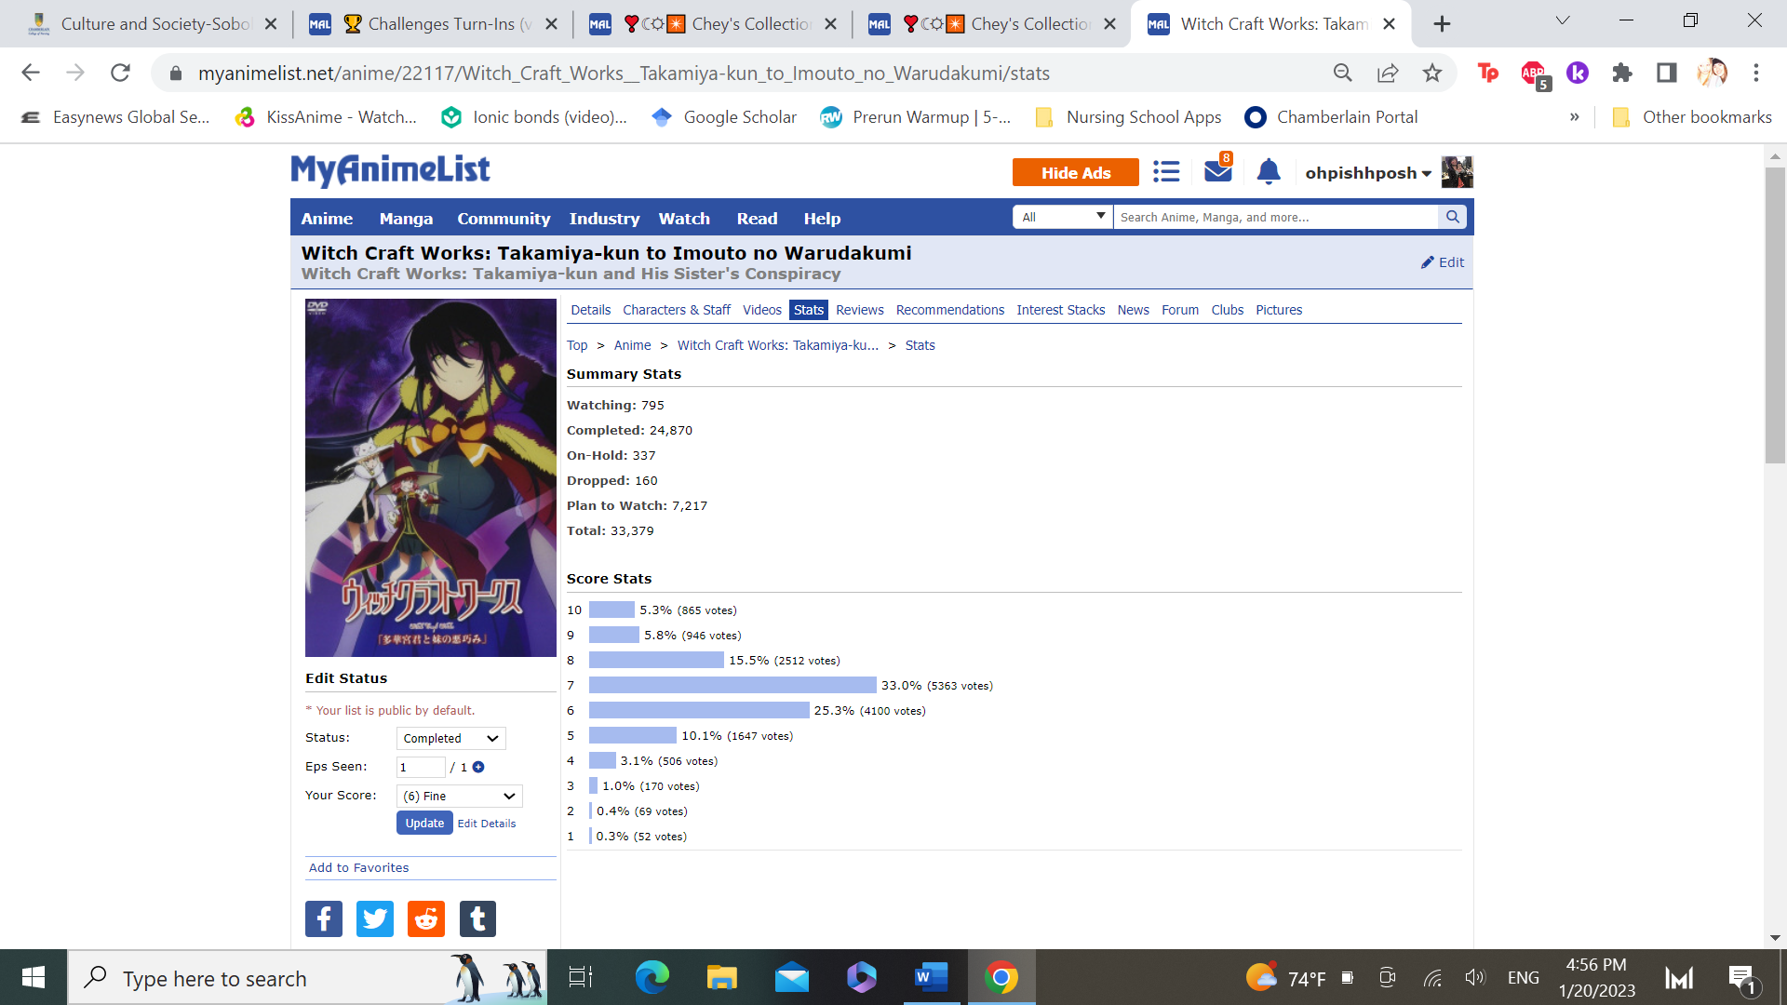The height and width of the screenshot is (1005, 1787).
Task: Open search category dropdown All
Action: pyautogui.click(x=1063, y=217)
